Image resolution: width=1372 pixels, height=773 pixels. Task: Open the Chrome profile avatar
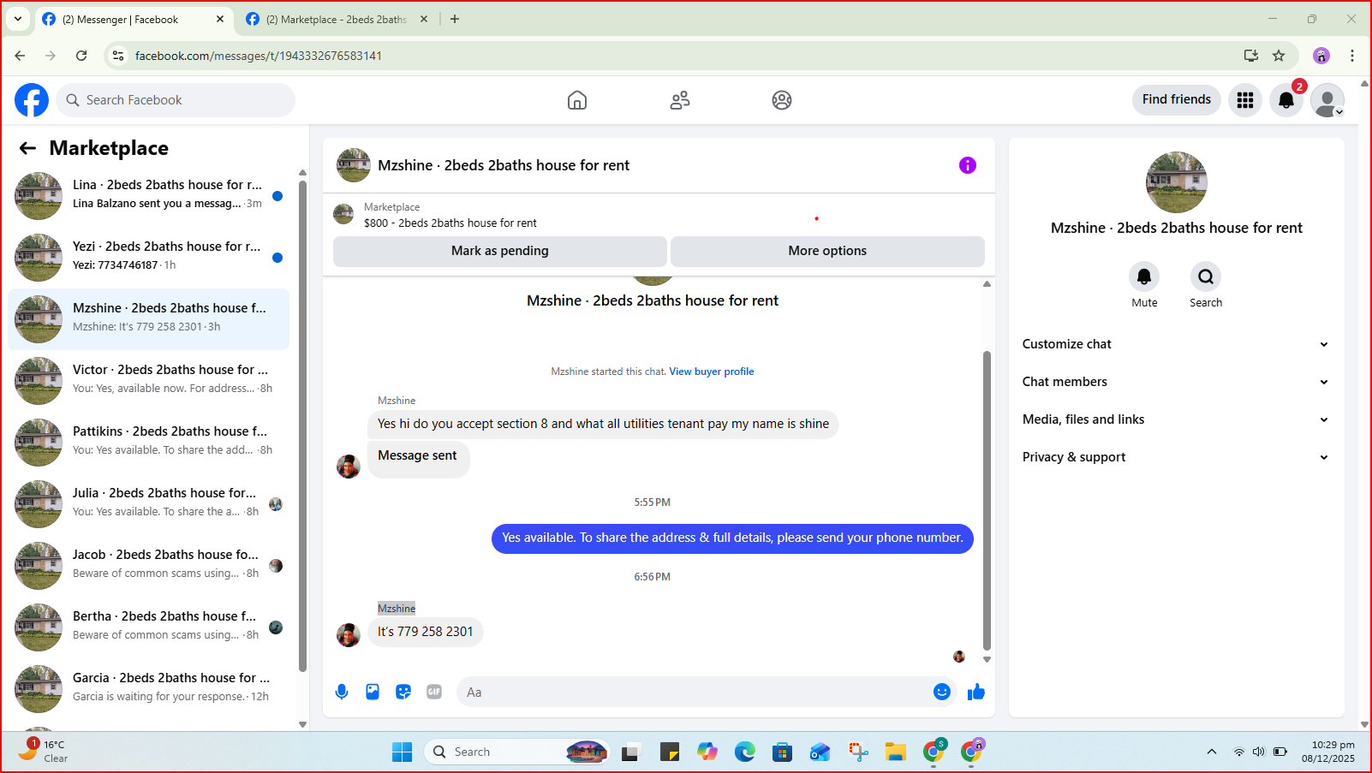tap(1321, 56)
